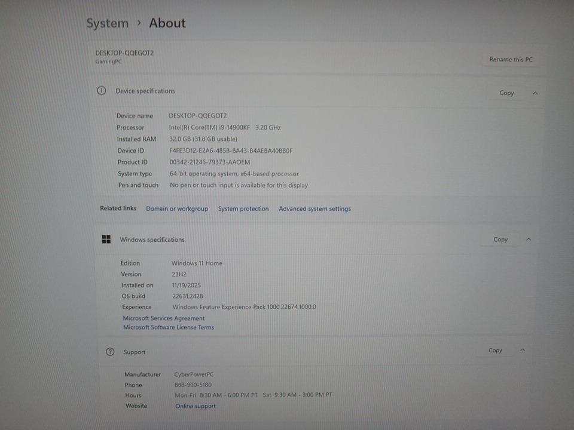Open Microsoft Software License Terms link
Screen dimensions: 574x430
click(169, 327)
